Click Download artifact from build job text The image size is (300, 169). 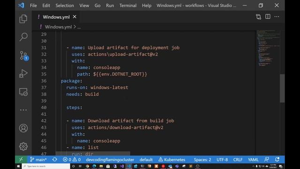(x=131, y=121)
